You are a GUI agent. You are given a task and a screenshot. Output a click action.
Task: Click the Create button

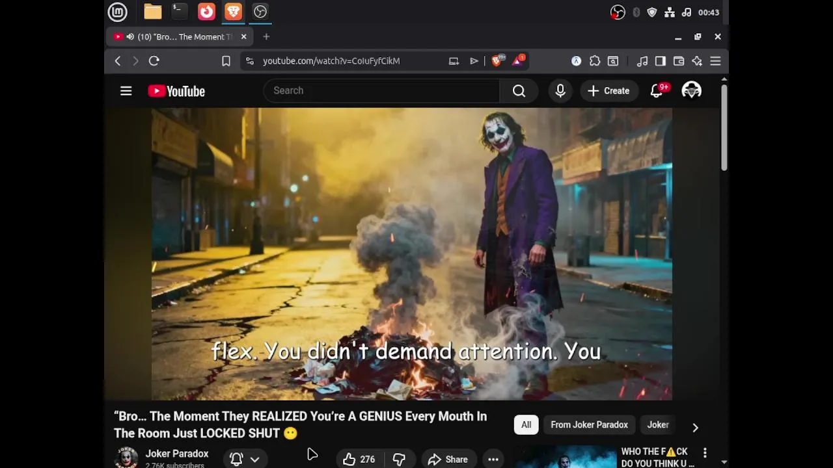[608, 91]
